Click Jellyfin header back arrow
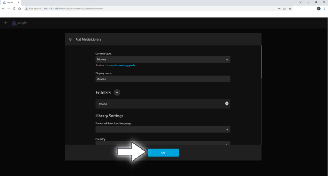 tap(6, 23)
